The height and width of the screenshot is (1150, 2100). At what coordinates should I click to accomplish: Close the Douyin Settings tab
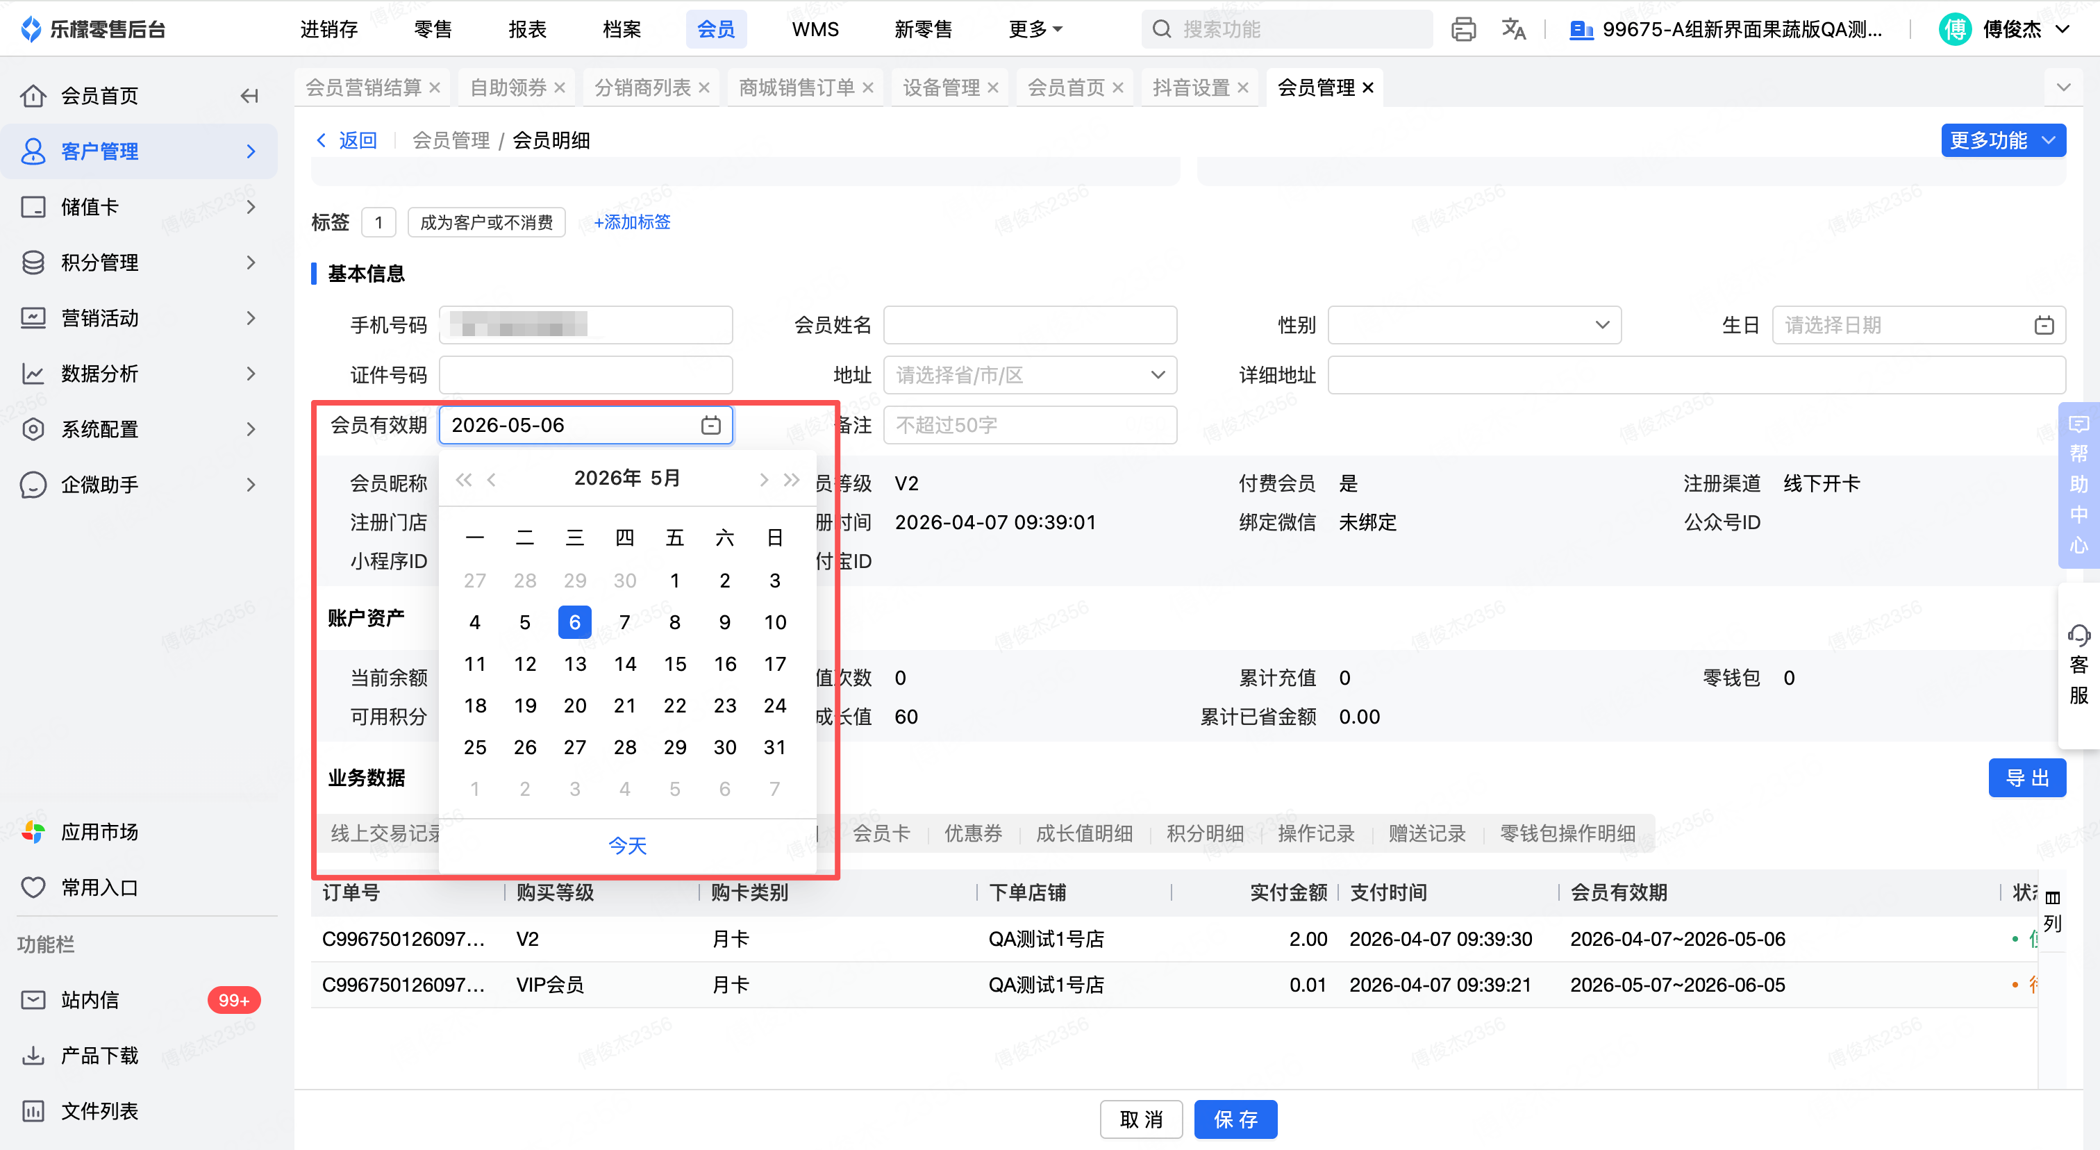coord(1242,87)
